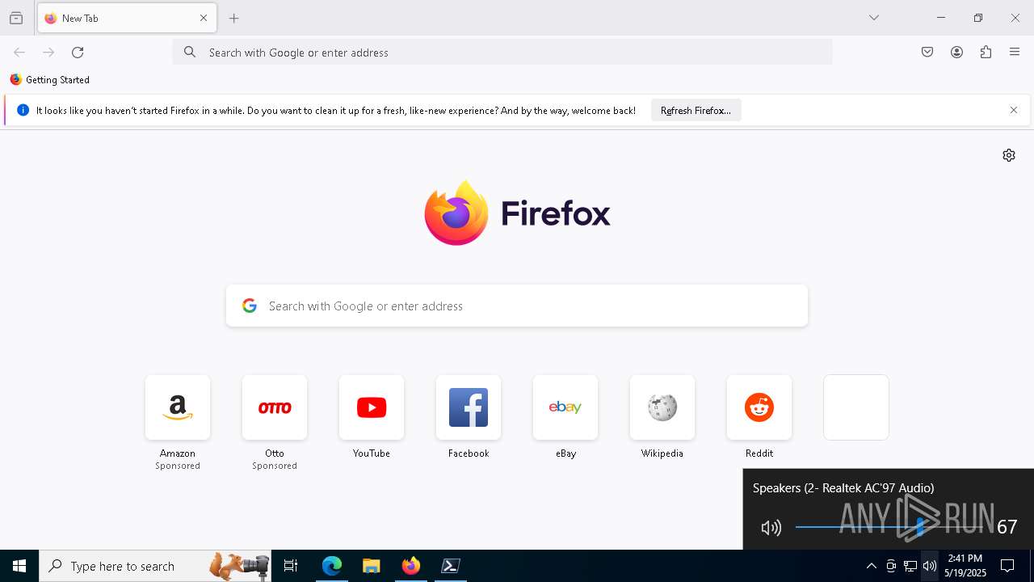Open the network tray icon

[910, 566]
